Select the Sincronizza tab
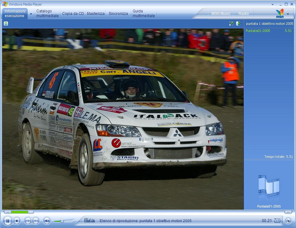Image resolution: width=296 pixels, height=228 pixels. [118, 14]
